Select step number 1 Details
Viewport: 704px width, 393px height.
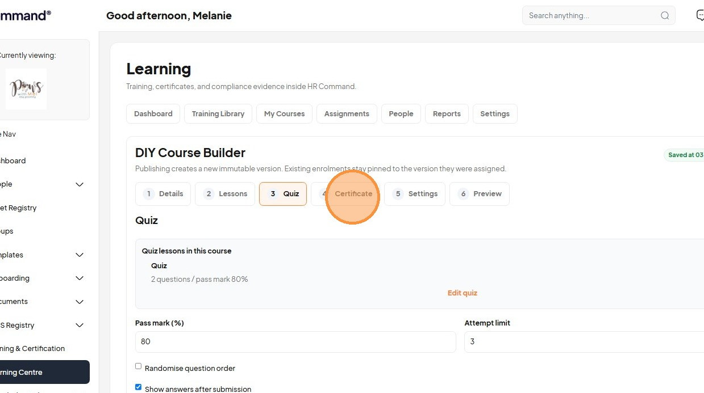click(x=163, y=194)
